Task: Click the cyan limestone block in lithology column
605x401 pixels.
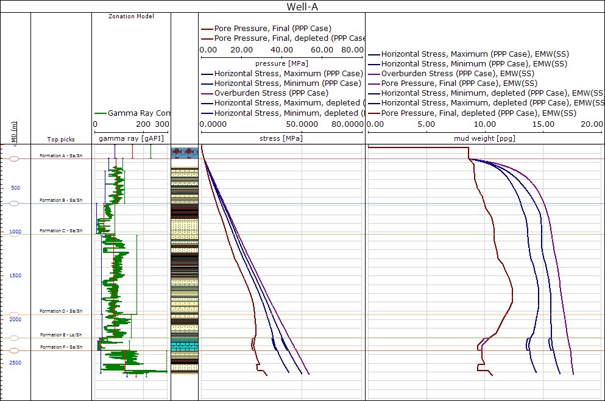Action: [184, 346]
